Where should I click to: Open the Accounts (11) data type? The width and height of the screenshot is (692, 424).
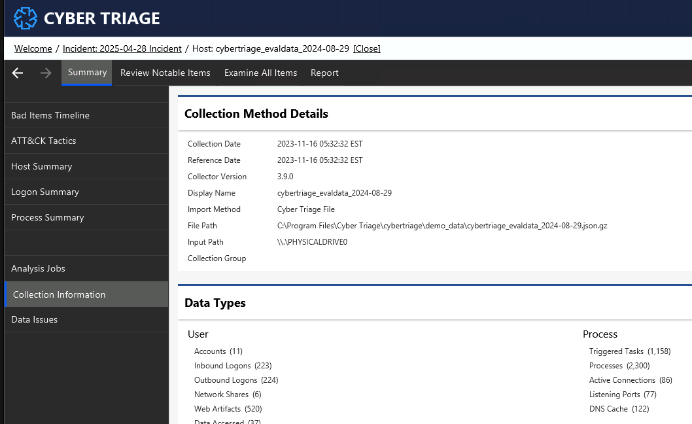pyautogui.click(x=218, y=351)
